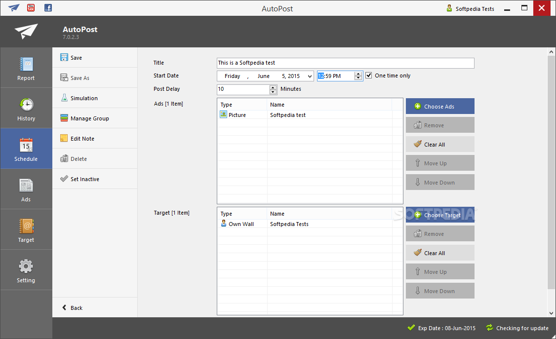This screenshot has width=556, height=339.
Task: Toggle One time only checkbox
Action: [369, 75]
